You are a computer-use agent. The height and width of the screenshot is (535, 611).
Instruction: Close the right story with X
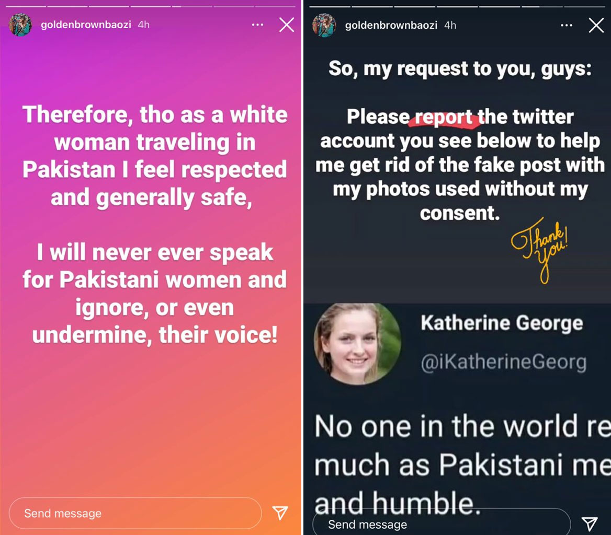596,25
